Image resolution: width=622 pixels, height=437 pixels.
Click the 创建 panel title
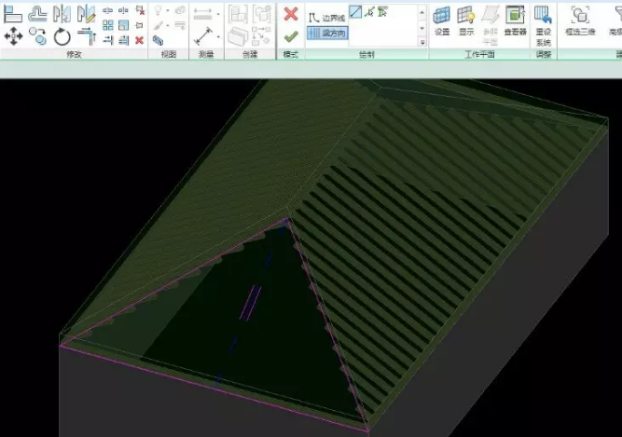click(x=250, y=54)
